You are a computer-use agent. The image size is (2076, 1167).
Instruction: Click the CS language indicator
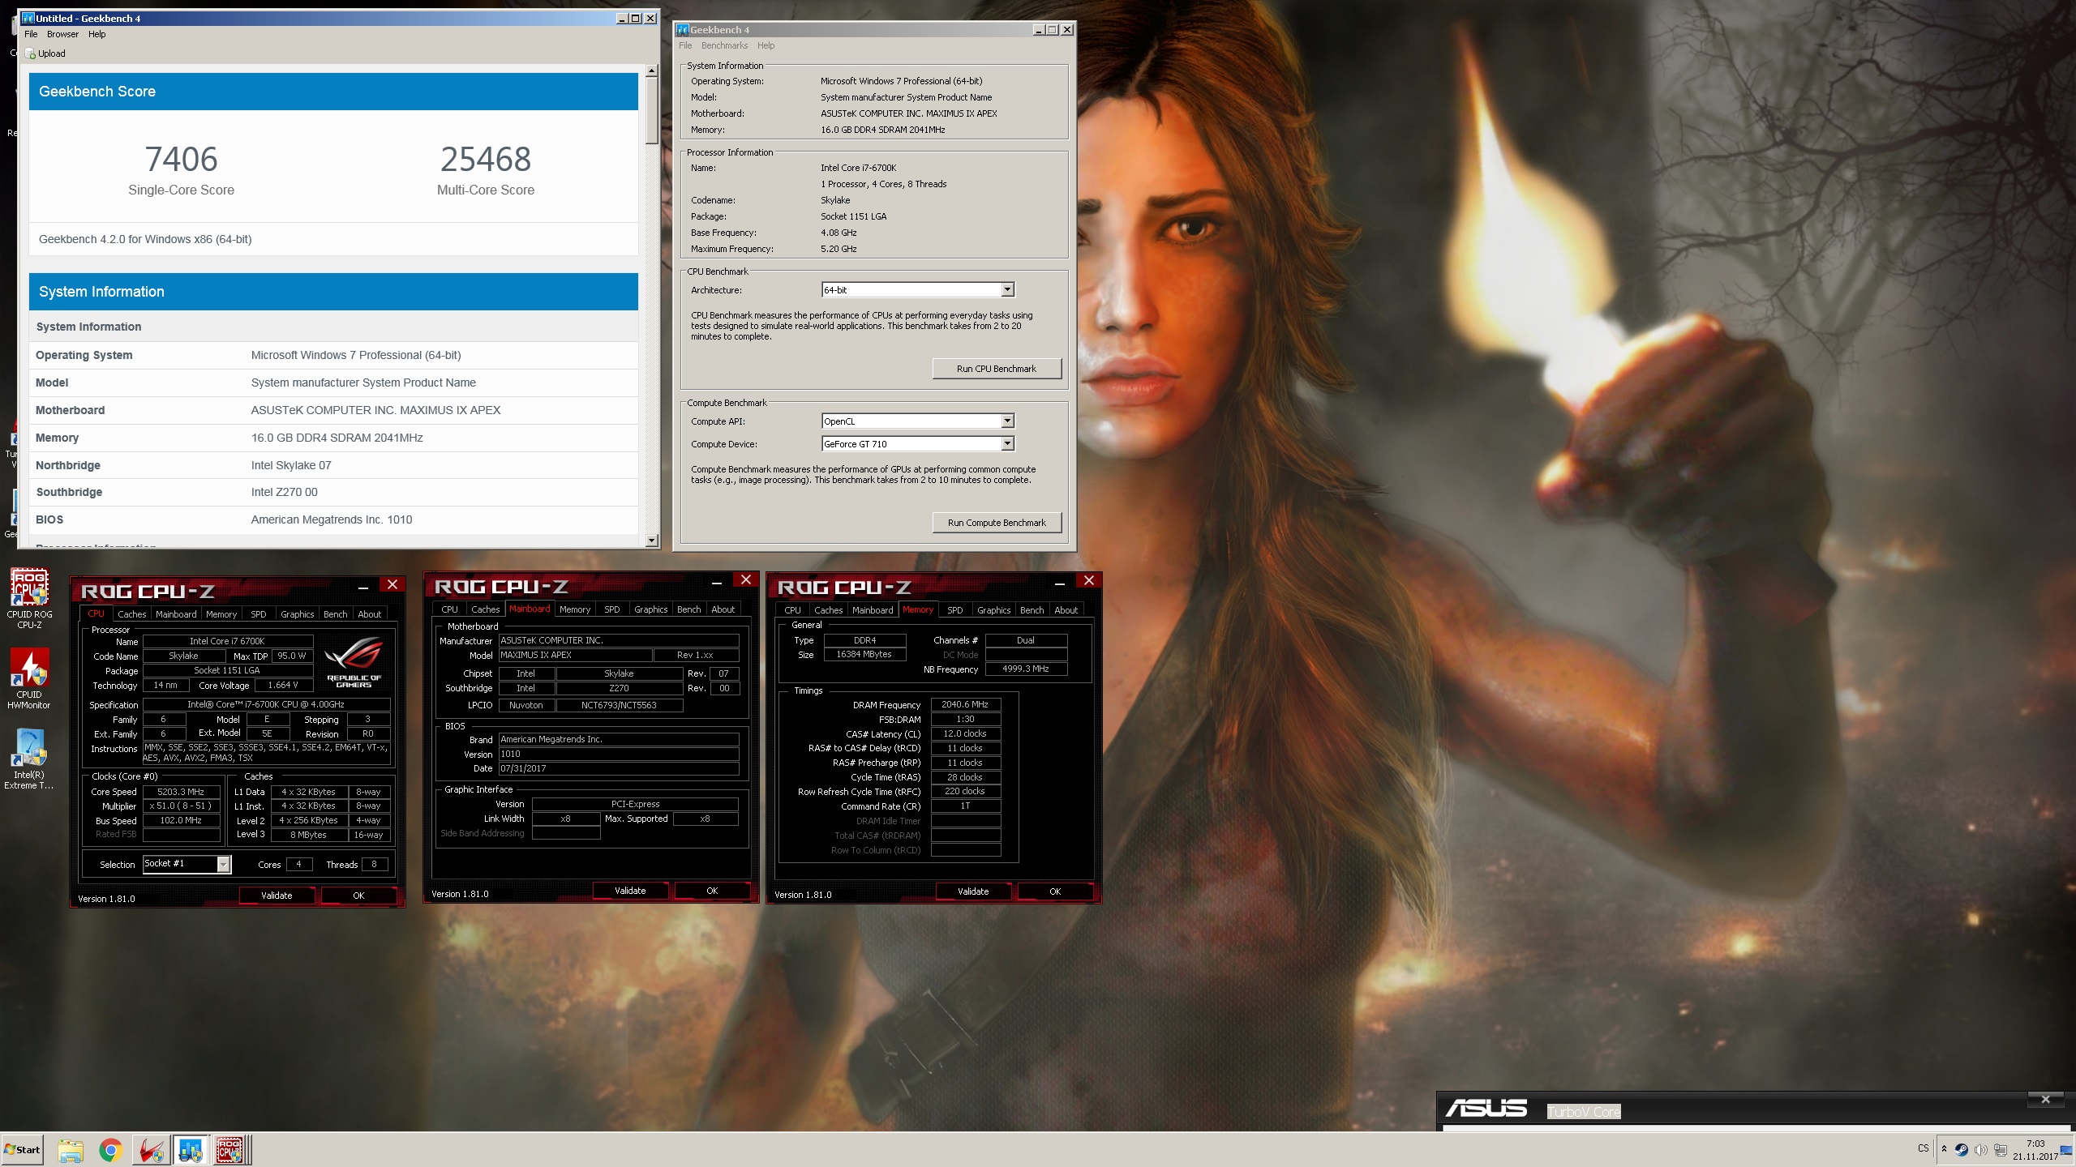tap(1923, 1148)
